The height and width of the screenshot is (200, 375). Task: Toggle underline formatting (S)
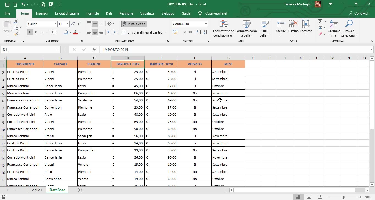[42, 32]
